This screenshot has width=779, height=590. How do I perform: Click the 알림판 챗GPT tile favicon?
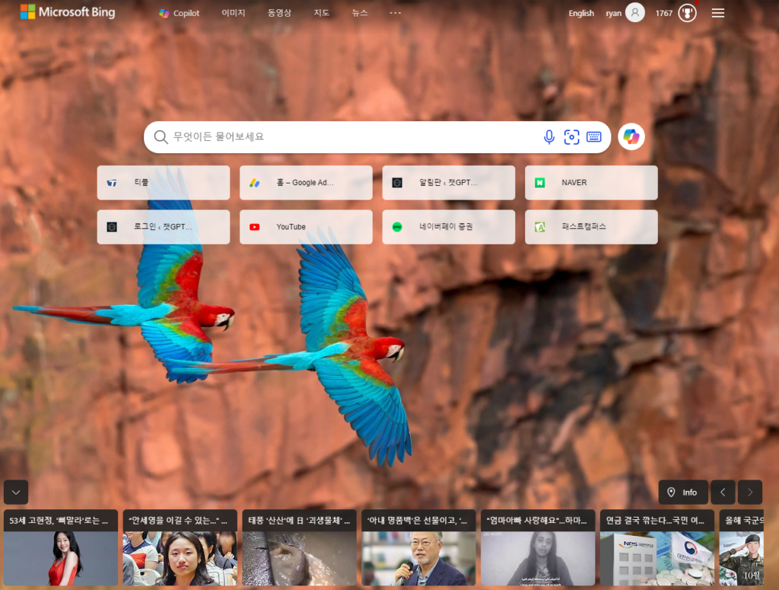(x=397, y=183)
